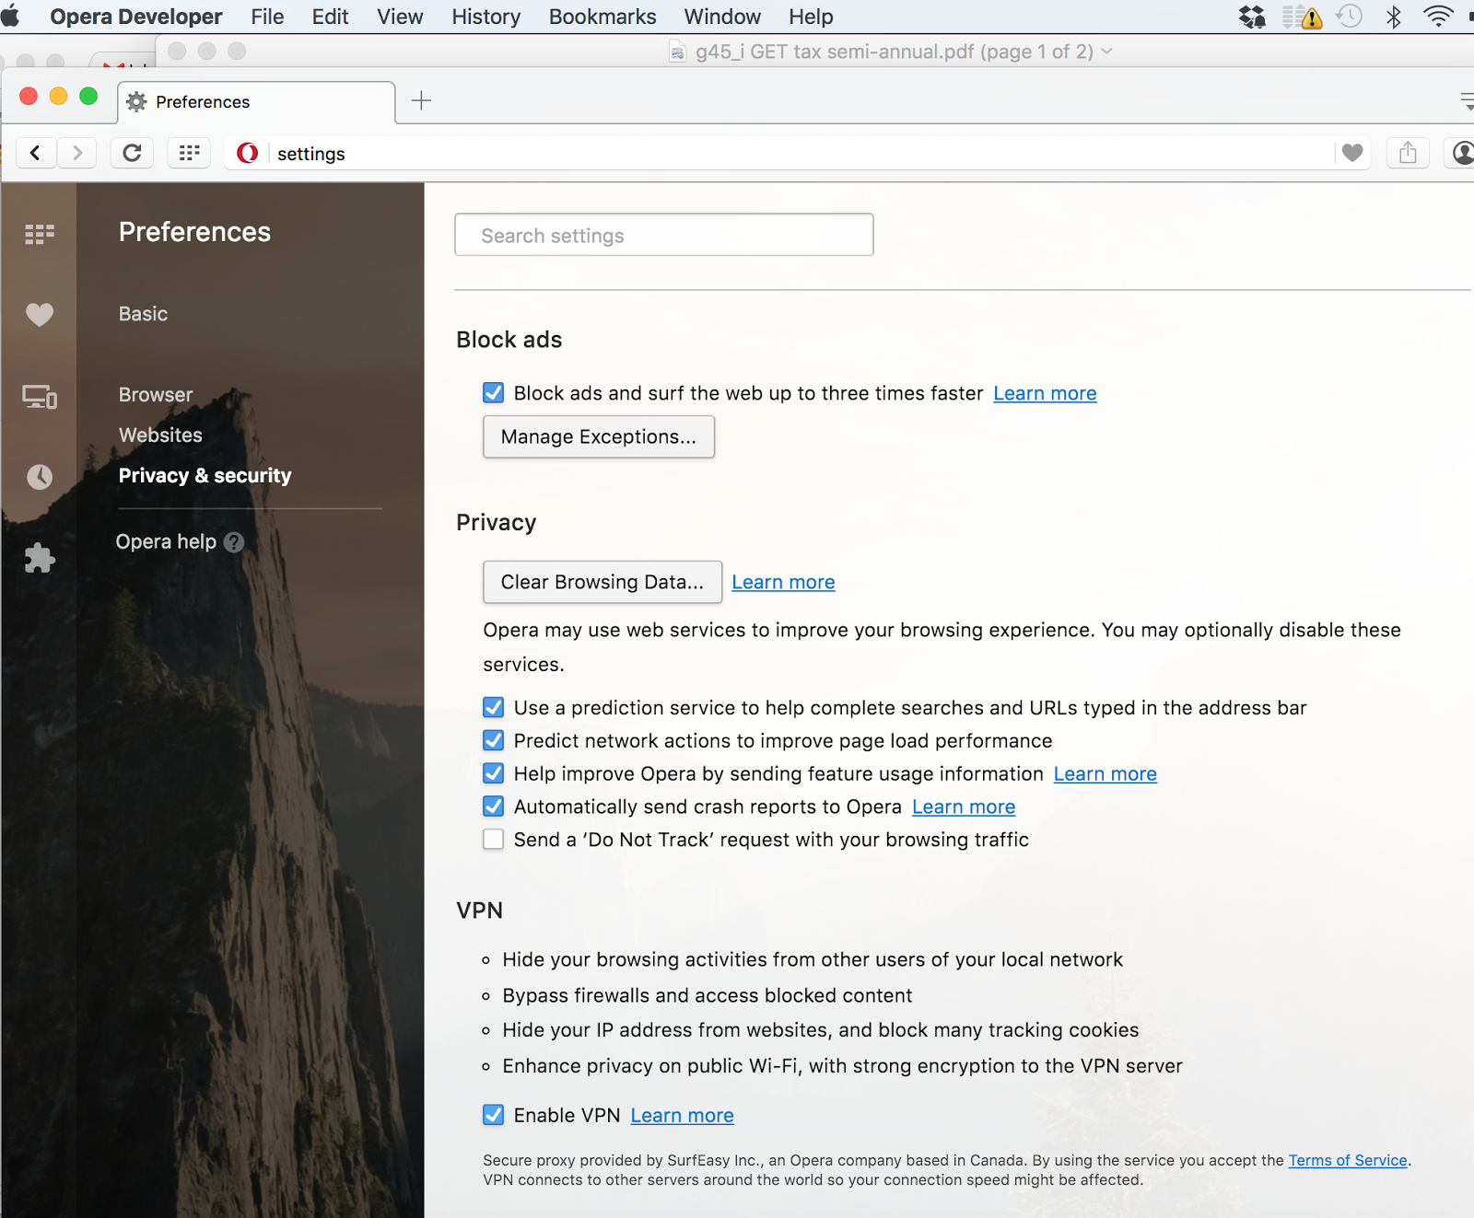Click the gear icon on Preferences tab

click(x=136, y=101)
